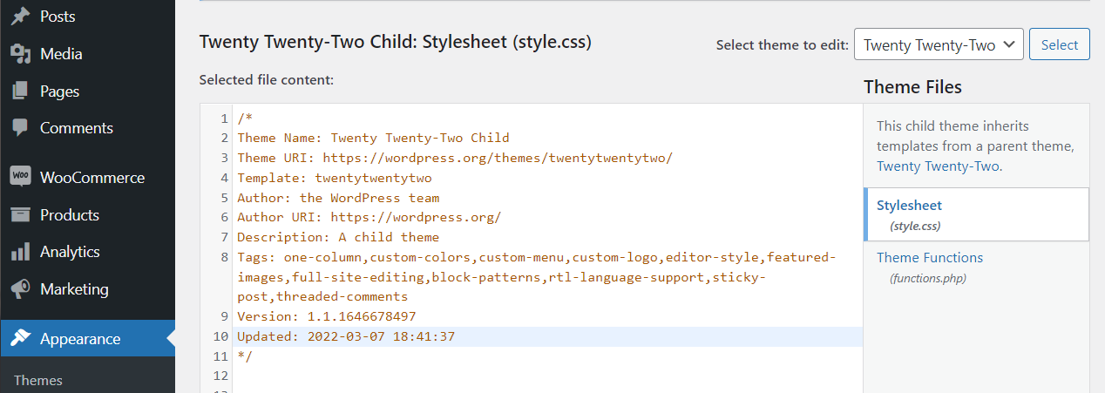Click the Media icon in sidebar
Viewport: 1105px width, 393px height.
(21, 54)
